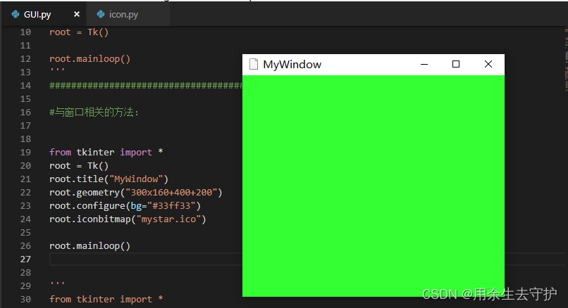
Task: Click the triple-quote on line 29
Action: pyautogui.click(x=57, y=283)
